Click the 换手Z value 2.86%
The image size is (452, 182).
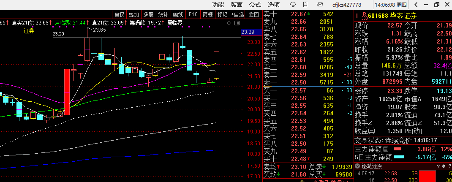pos(395,123)
